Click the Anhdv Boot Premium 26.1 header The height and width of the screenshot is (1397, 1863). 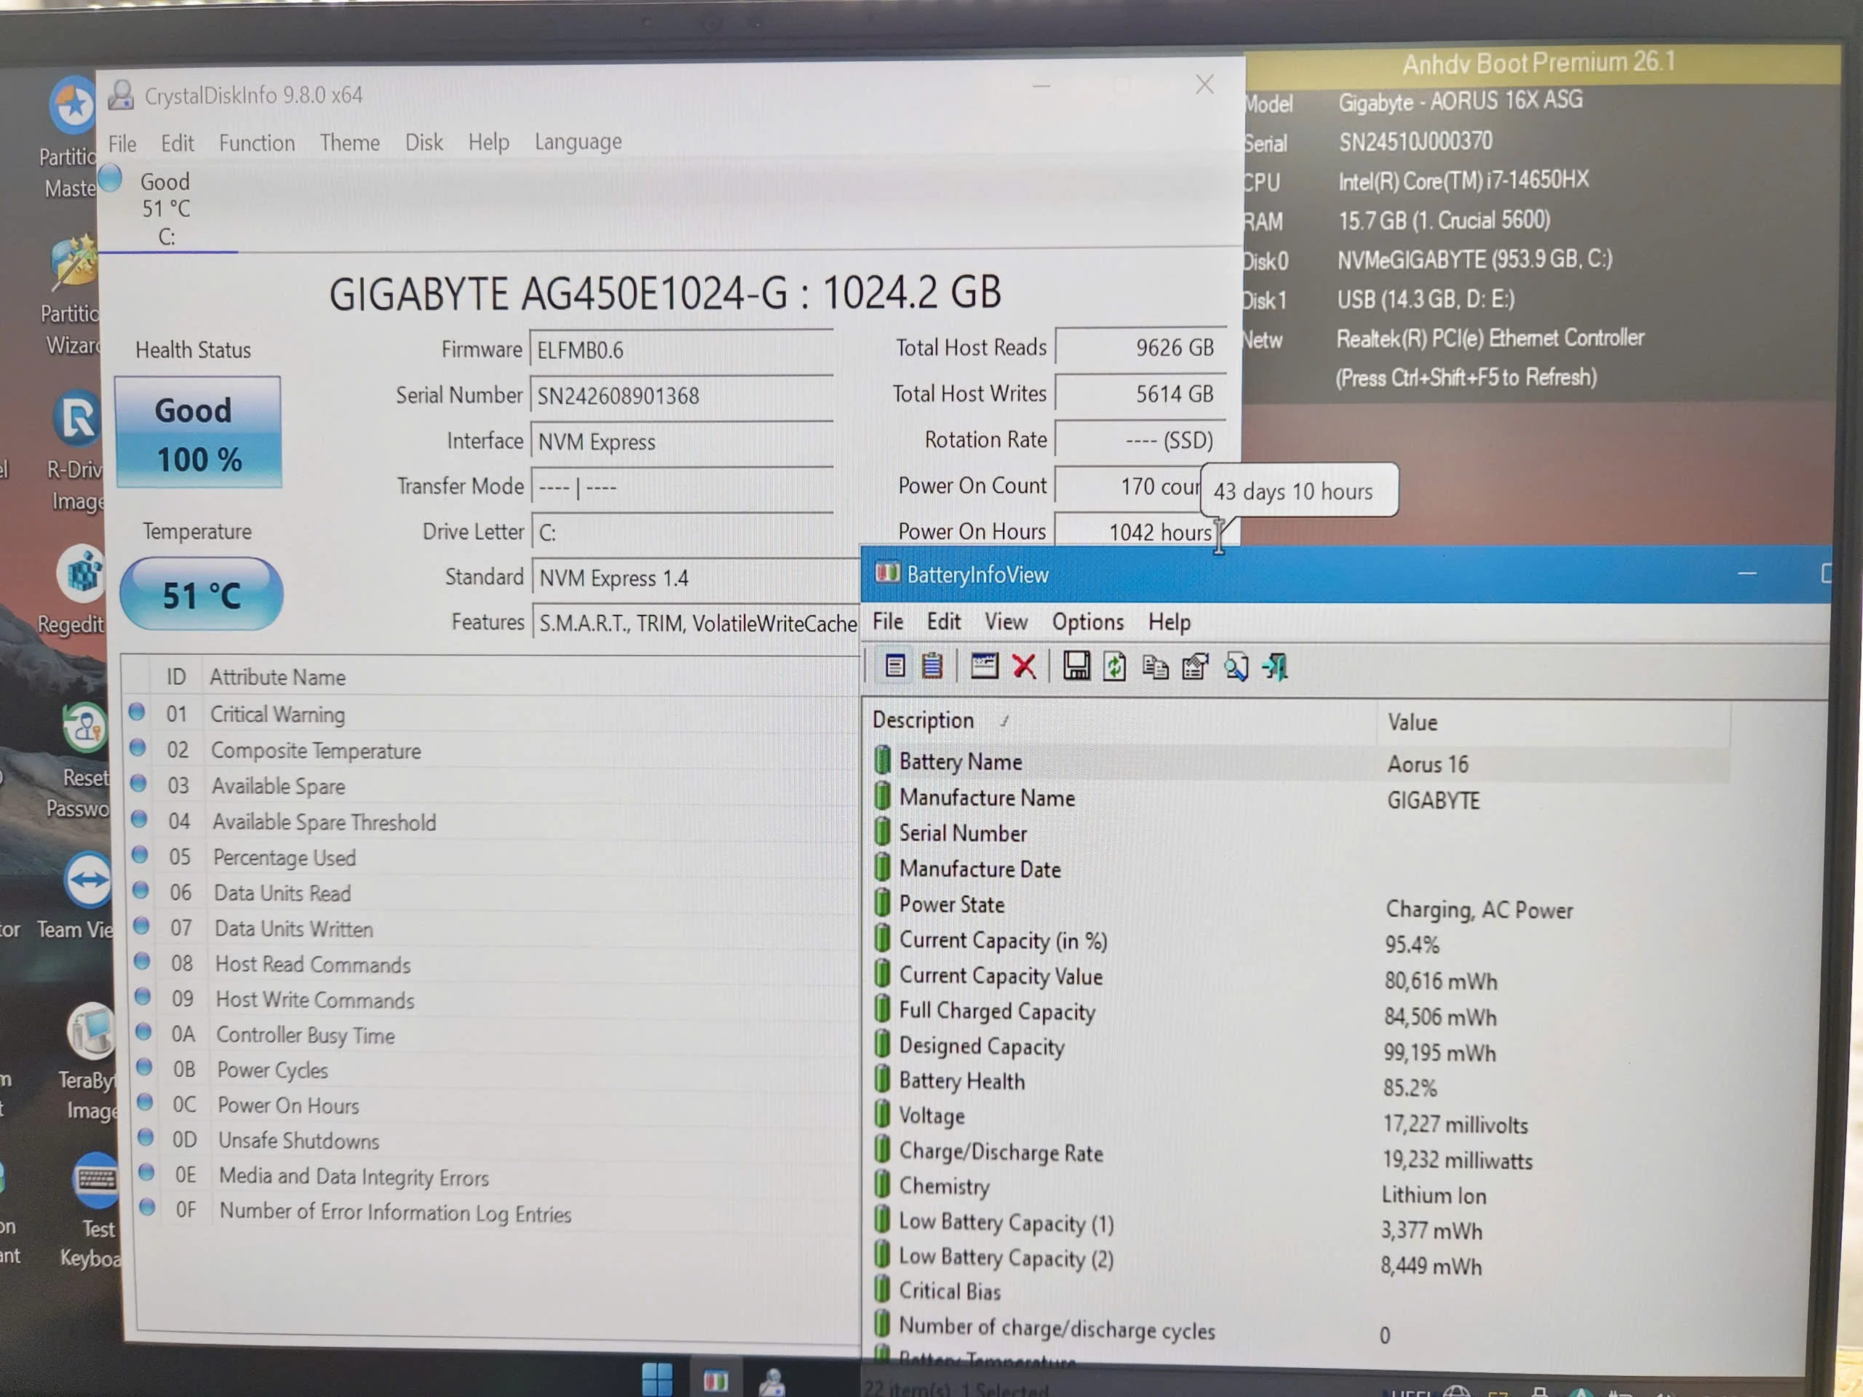click(x=1540, y=63)
